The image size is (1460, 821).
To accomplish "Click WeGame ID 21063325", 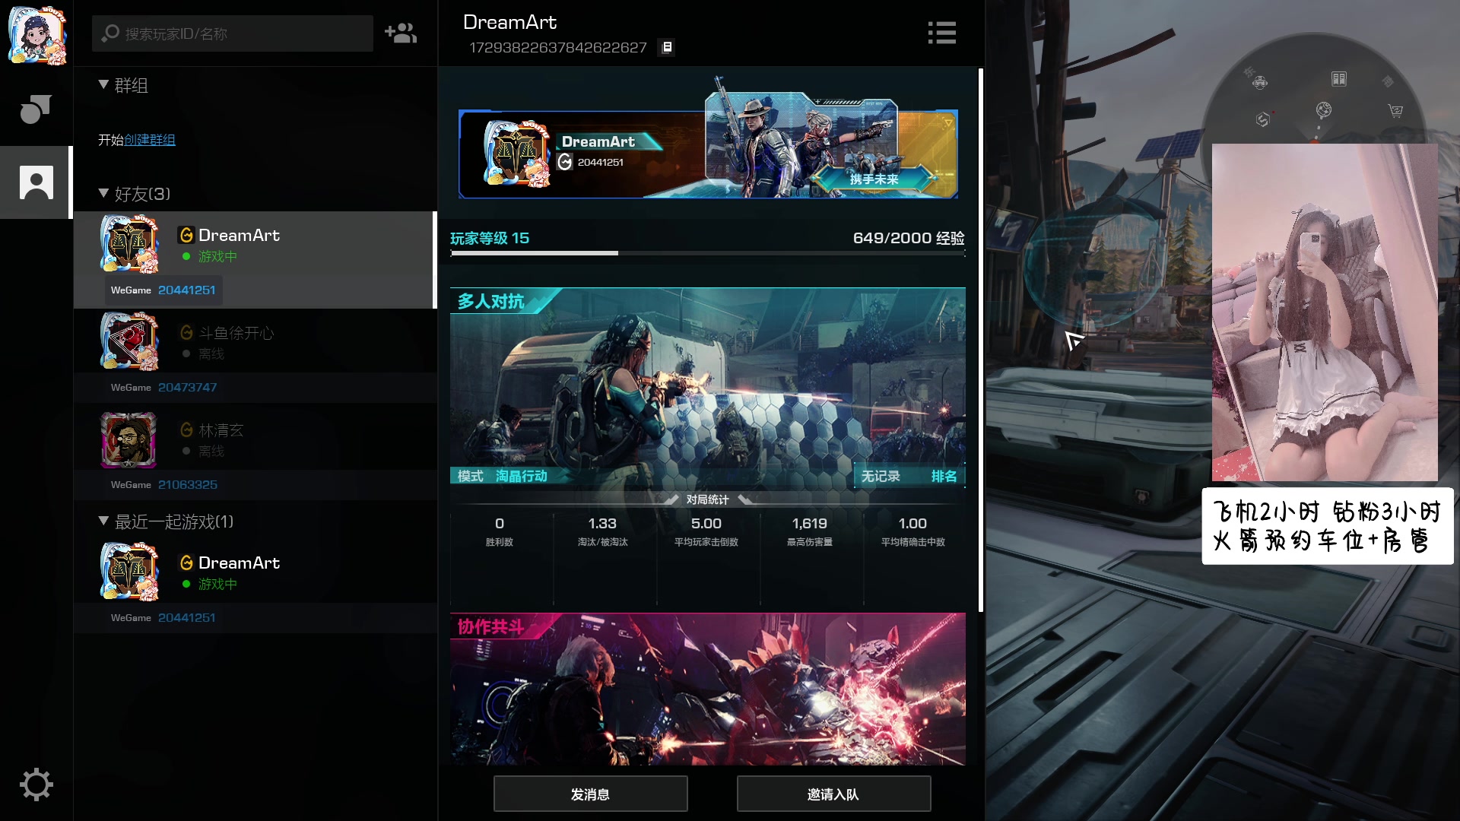I will [x=187, y=484].
